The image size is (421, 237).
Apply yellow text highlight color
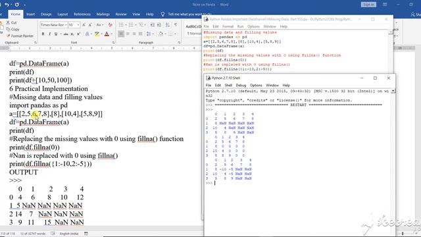click(97, 34)
